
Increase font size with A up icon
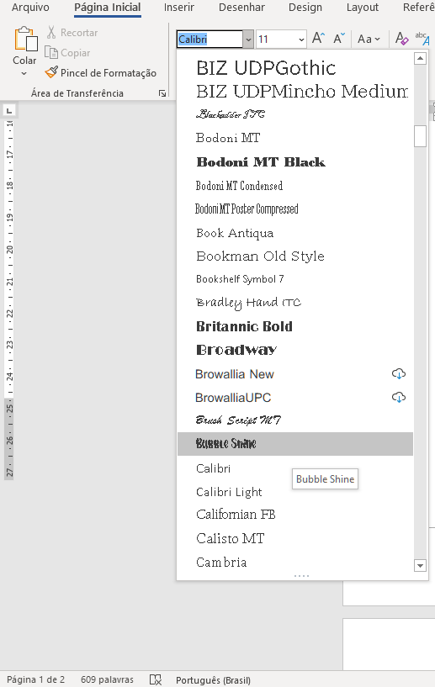pyautogui.click(x=318, y=39)
